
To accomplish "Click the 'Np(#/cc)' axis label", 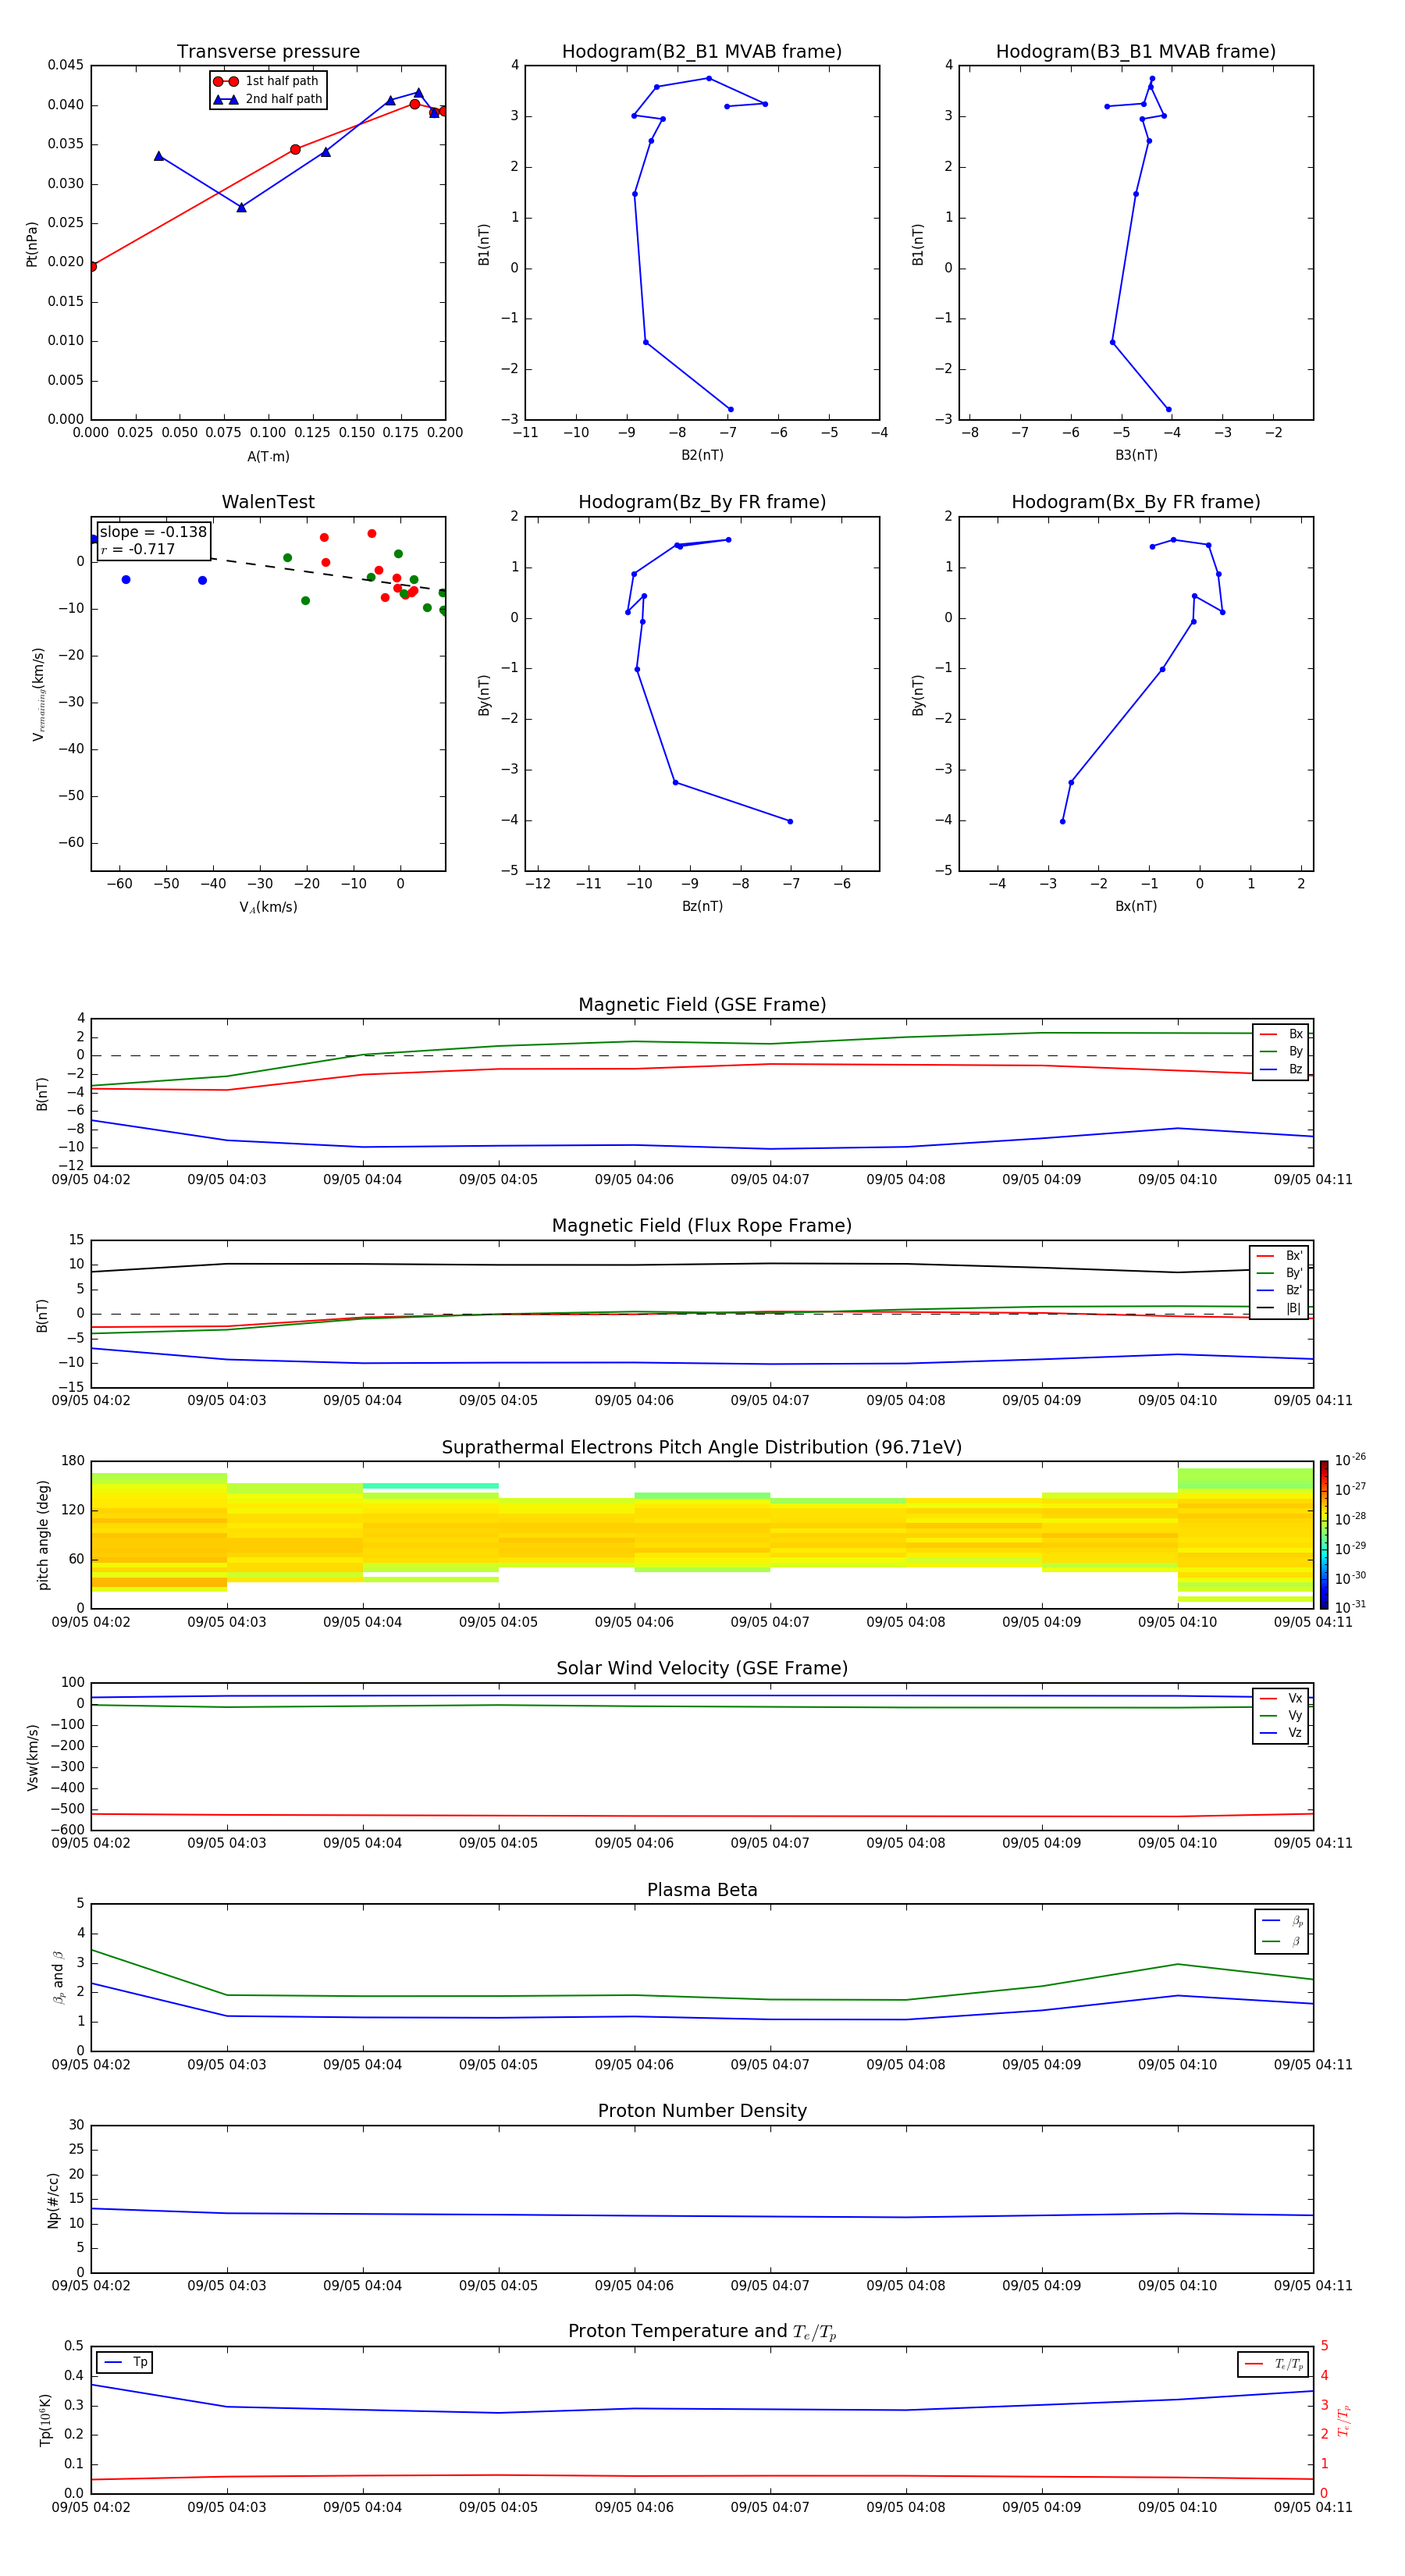I will click(53, 2200).
